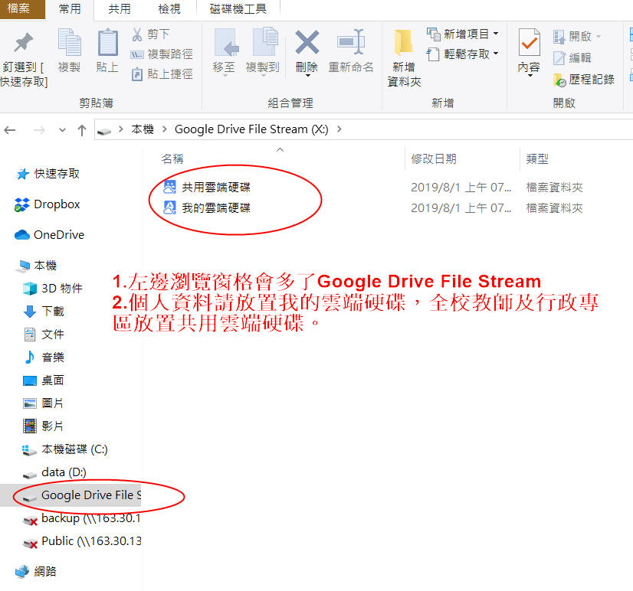The width and height of the screenshot is (633, 591).
Task: Switch to the 常用 Home ribbon tab
Action: pyautogui.click(x=70, y=9)
